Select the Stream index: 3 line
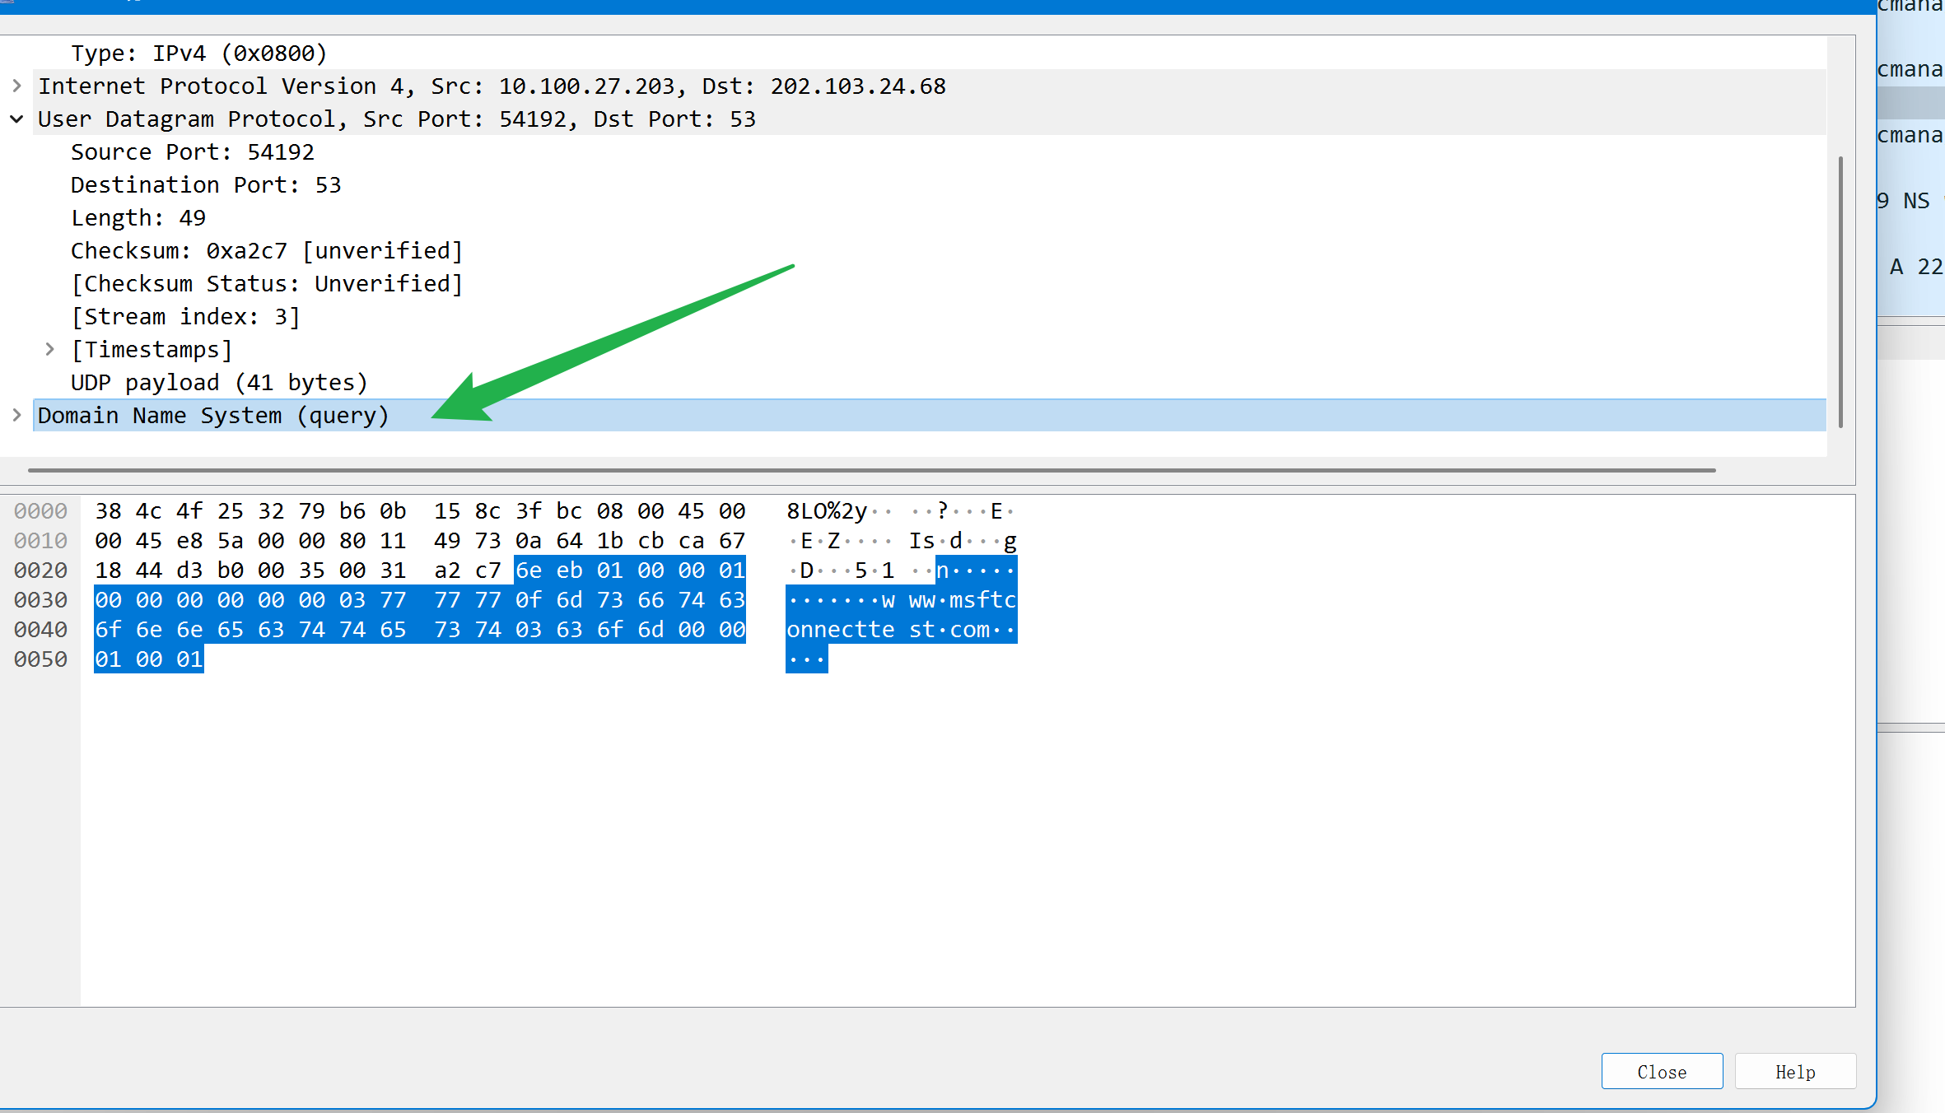 [185, 316]
